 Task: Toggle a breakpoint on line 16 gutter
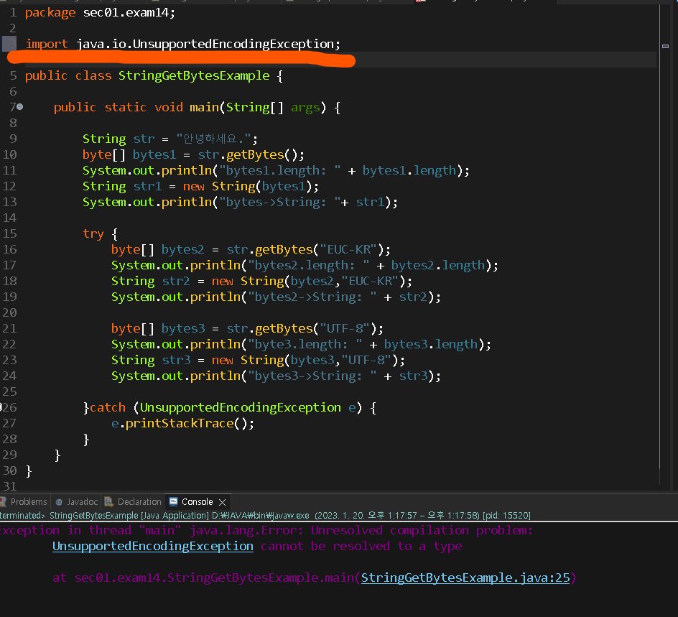pos(10,249)
